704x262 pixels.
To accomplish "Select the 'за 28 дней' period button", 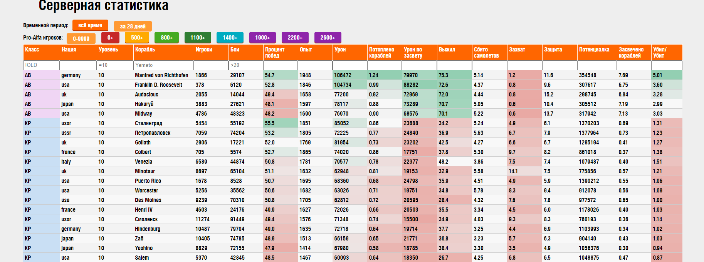I will 133,26.
